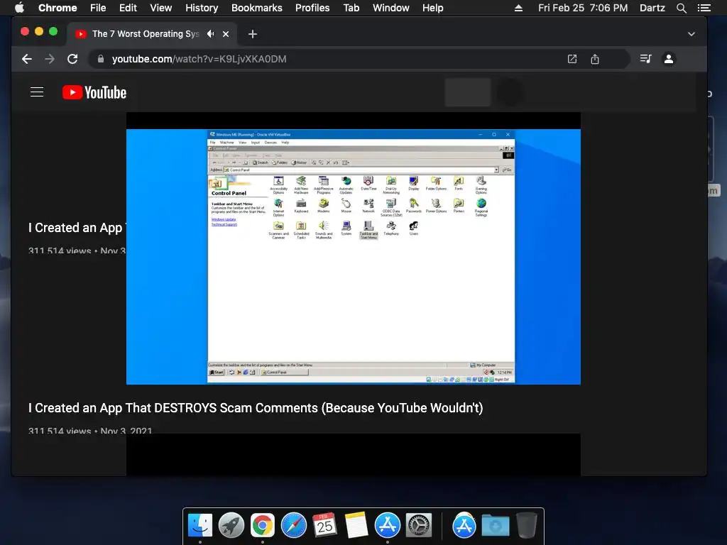Open the Window menu
Screen dimensions: 727x545
pos(391,8)
